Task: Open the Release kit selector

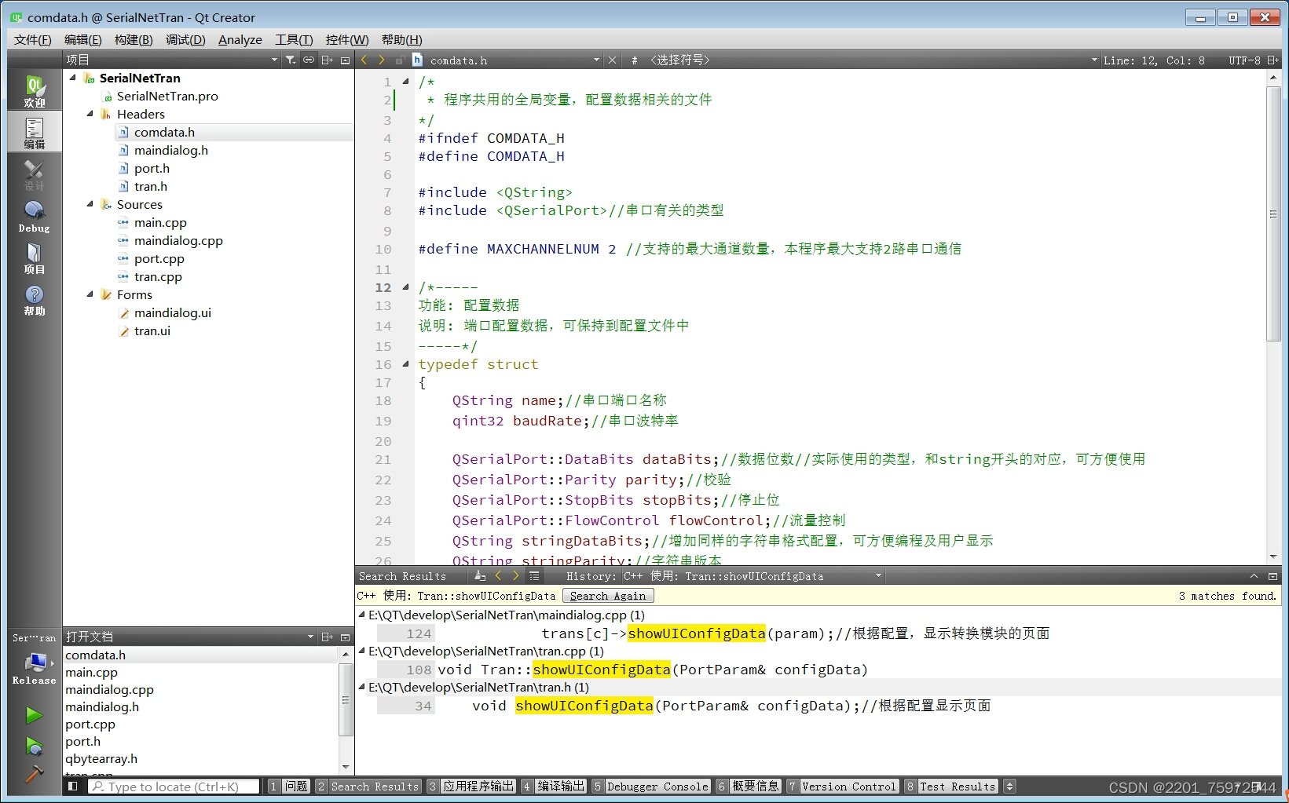Action: 35,669
